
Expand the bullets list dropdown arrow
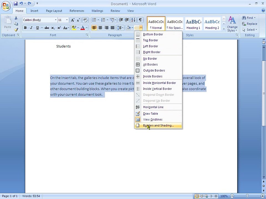[98, 20]
